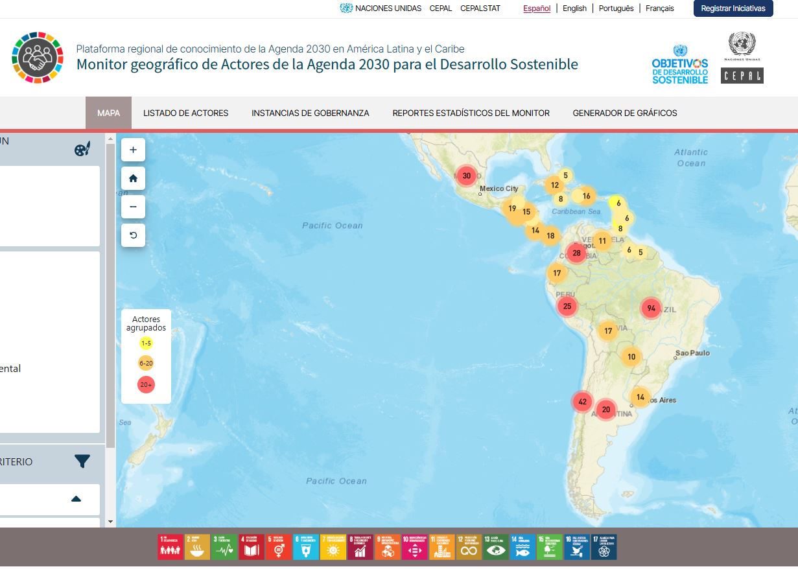Select SDG 11 Sustainable Cities icon
The height and width of the screenshot is (569, 798).
[441, 547]
